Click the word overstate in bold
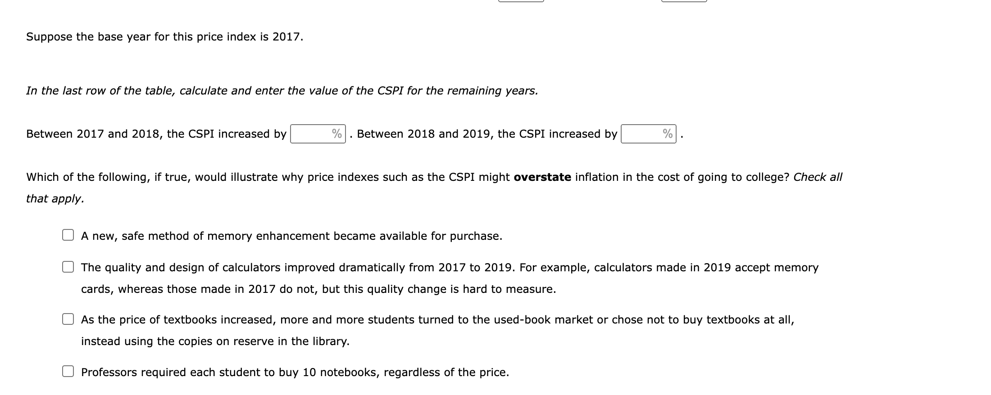Image resolution: width=991 pixels, height=395 pixels. pyautogui.click(x=540, y=177)
